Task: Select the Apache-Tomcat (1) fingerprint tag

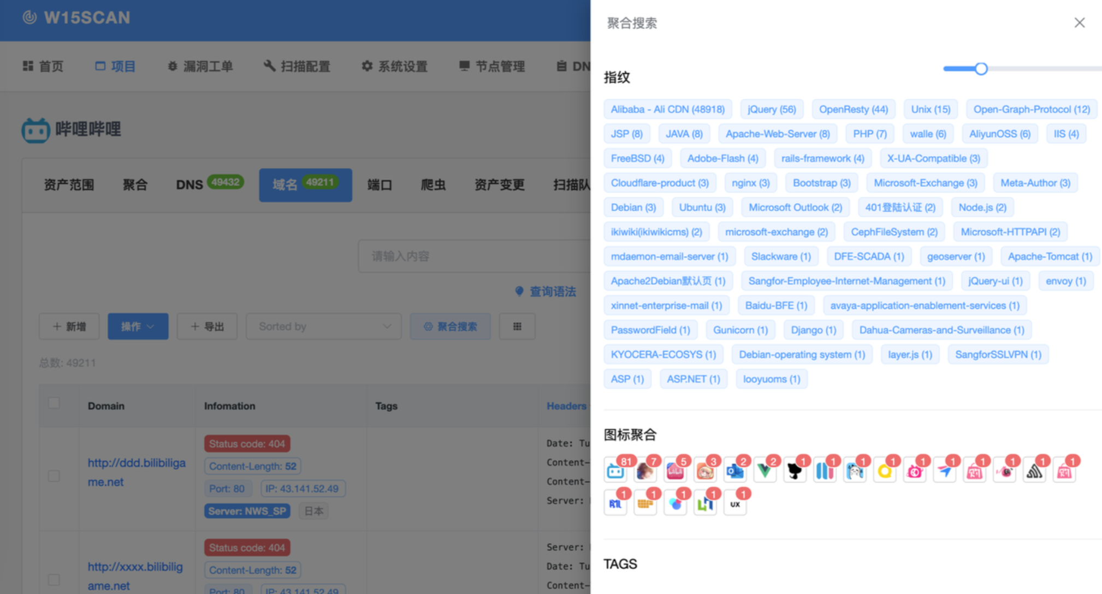Action: (1050, 257)
